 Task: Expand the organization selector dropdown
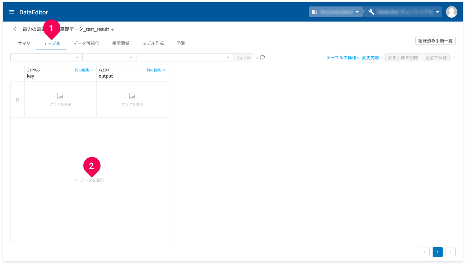pyautogui.click(x=357, y=12)
